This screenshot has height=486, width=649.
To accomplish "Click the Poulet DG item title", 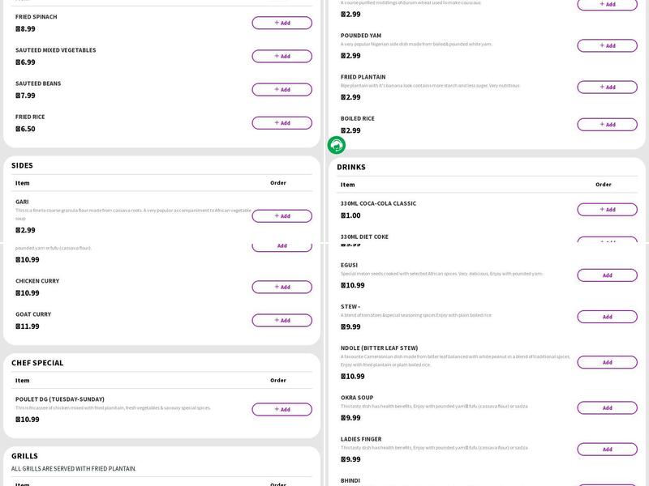I will (x=60, y=399).
